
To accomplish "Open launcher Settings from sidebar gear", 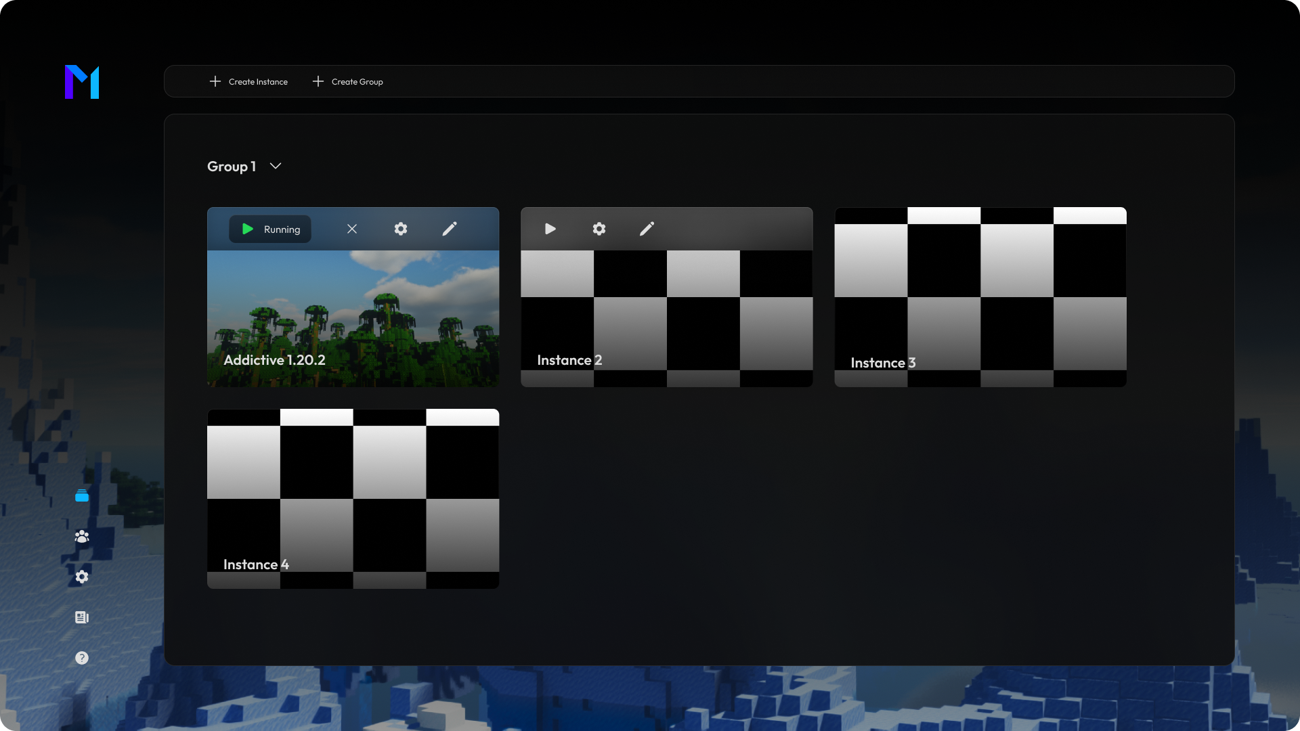I will 82,577.
